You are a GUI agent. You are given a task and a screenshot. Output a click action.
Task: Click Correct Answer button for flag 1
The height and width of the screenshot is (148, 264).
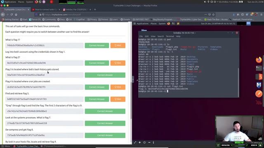97,46
